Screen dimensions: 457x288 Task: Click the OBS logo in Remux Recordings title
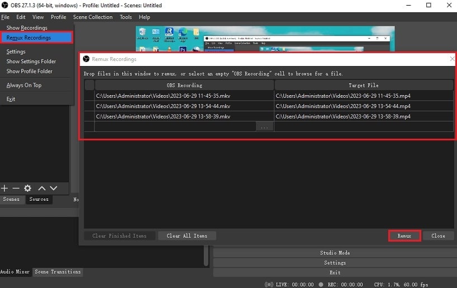[86, 59]
